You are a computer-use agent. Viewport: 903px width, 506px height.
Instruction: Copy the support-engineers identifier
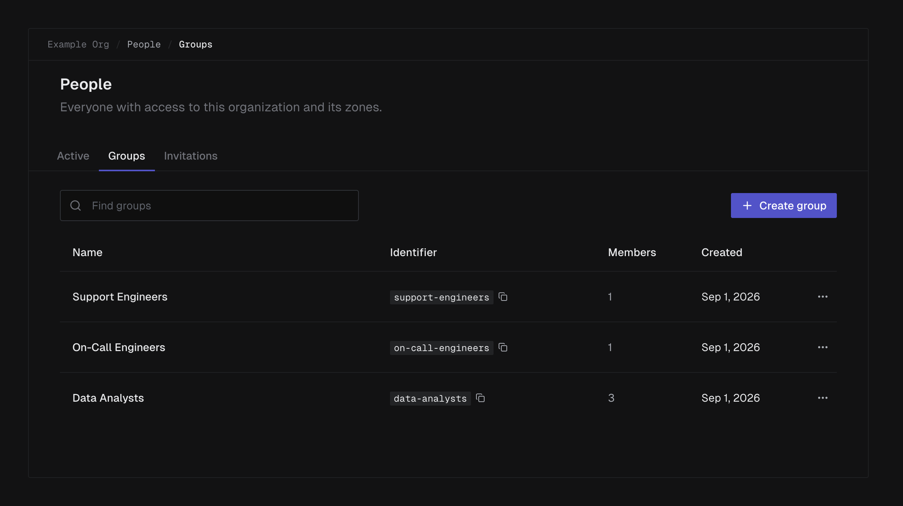point(503,297)
